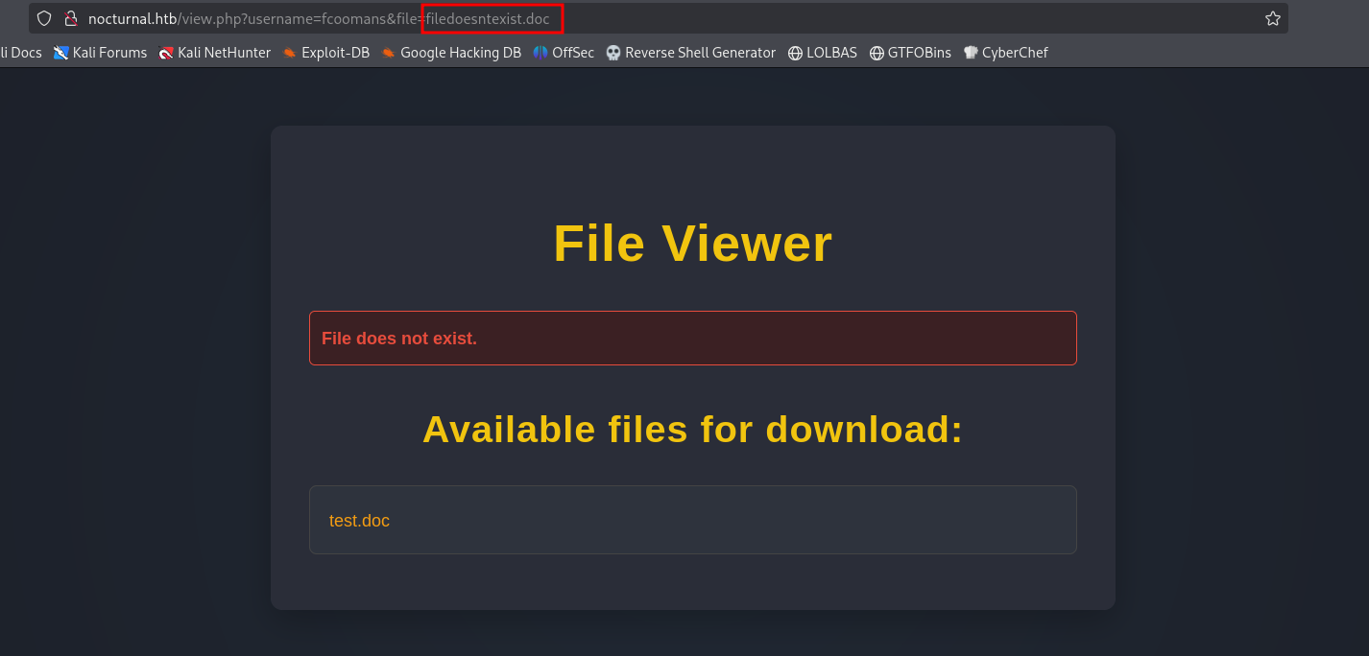Open the LOLBAS bookmark
Image resolution: width=1369 pixels, height=656 pixels.
pyautogui.click(x=823, y=53)
